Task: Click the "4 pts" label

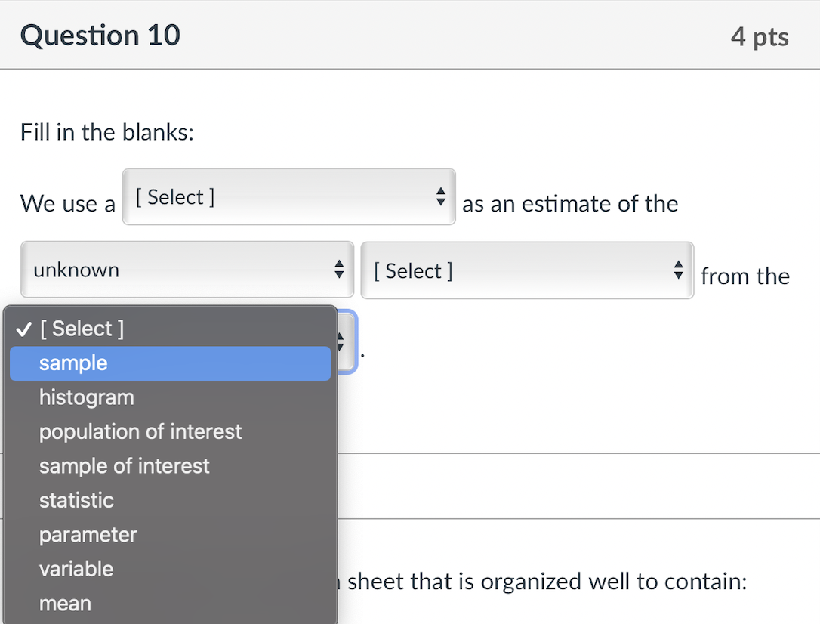Action: tap(759, 35)
